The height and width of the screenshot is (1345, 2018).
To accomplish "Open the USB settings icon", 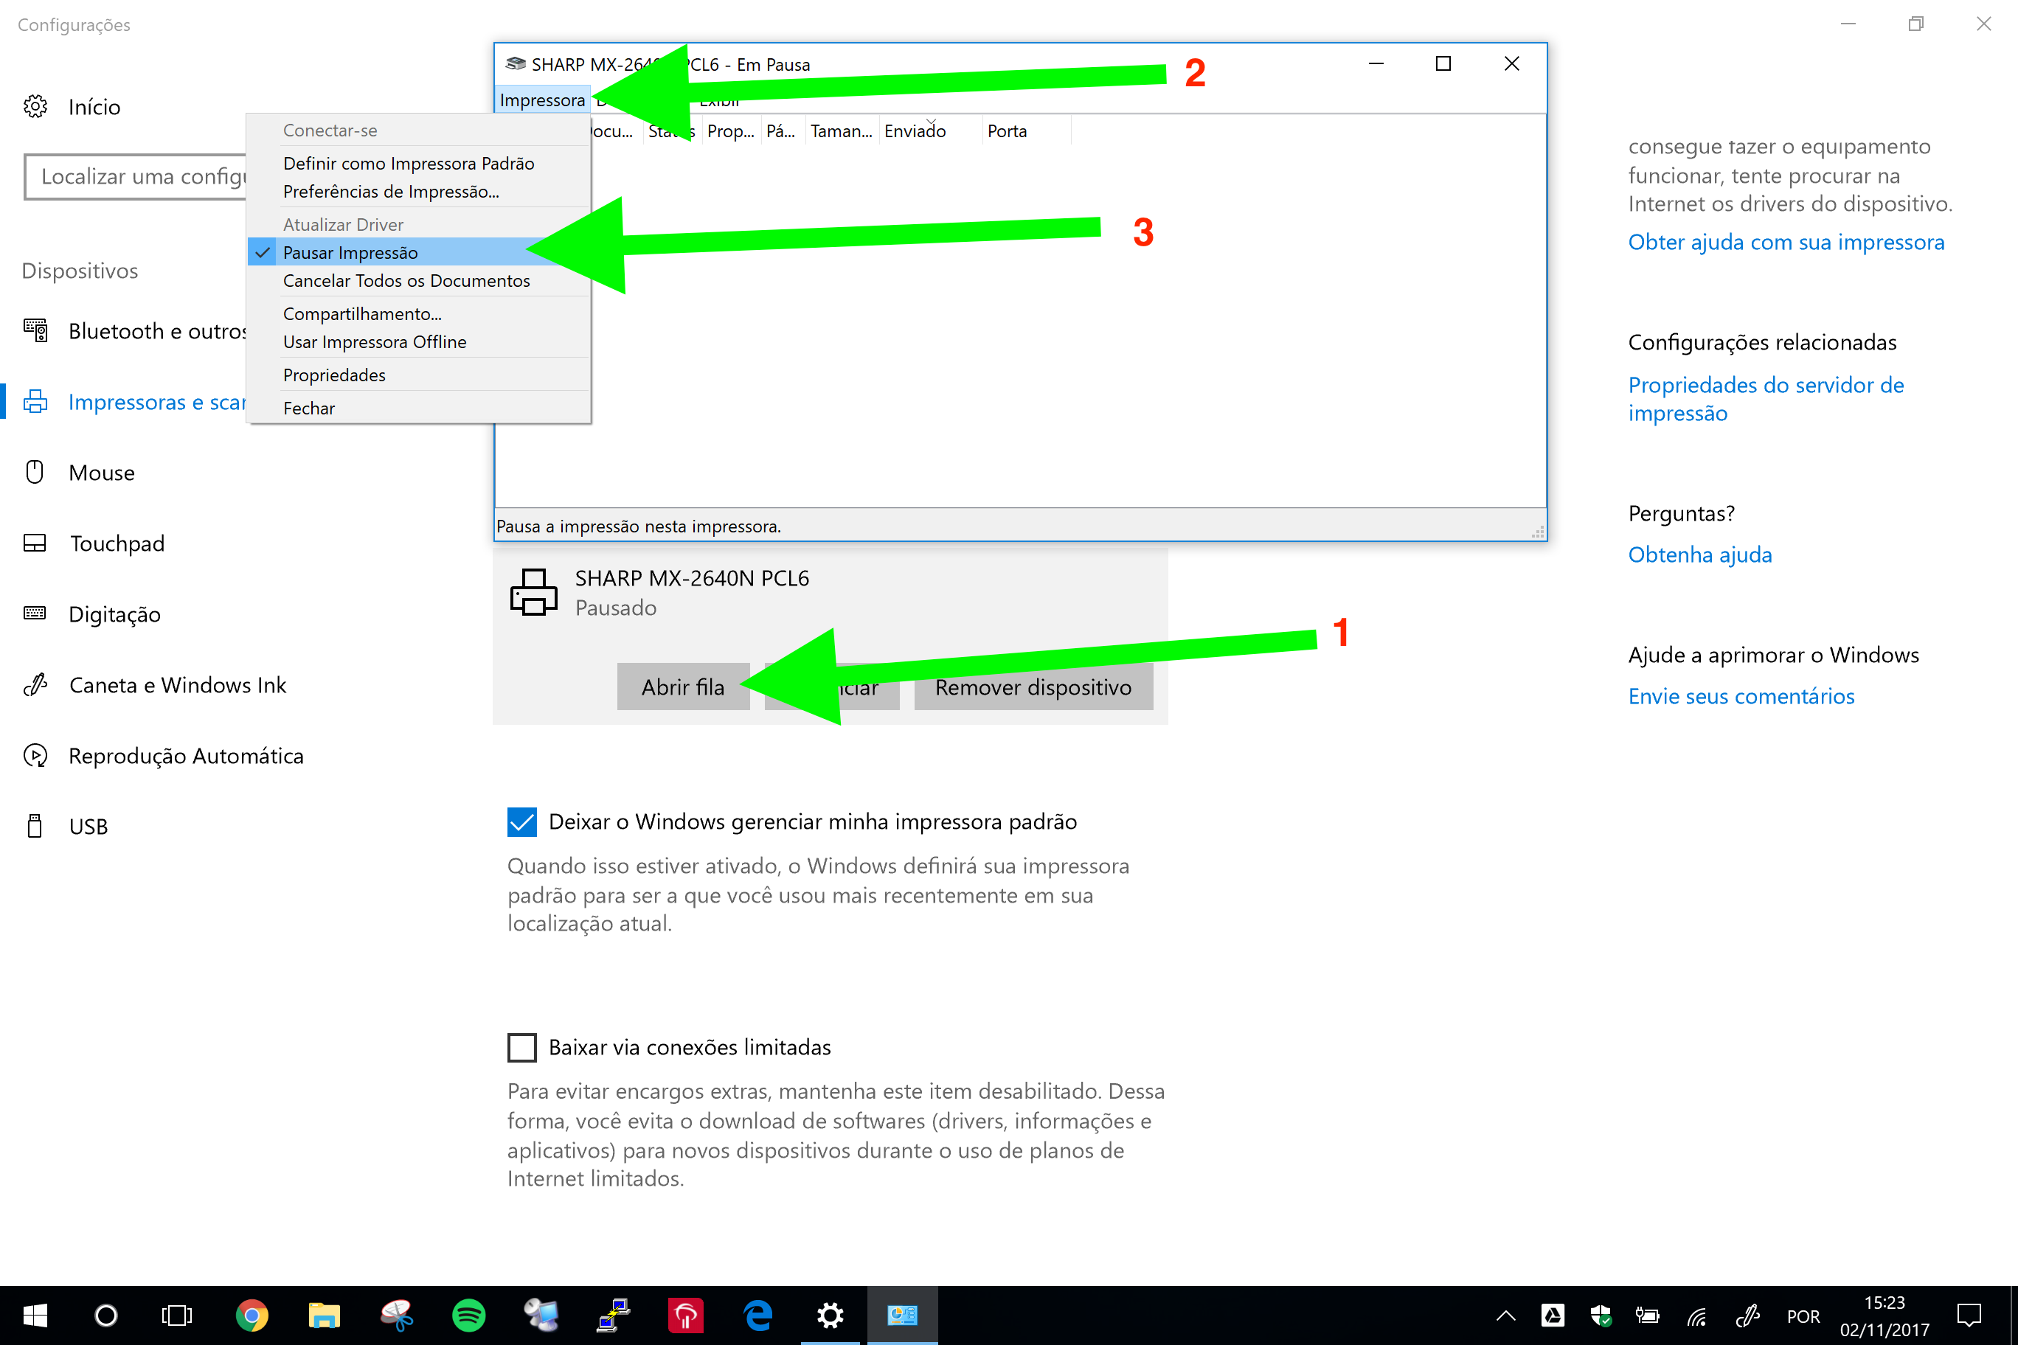I will (35, 826).
